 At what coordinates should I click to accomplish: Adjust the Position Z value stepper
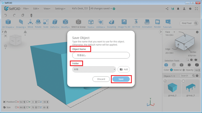point(47,102)
